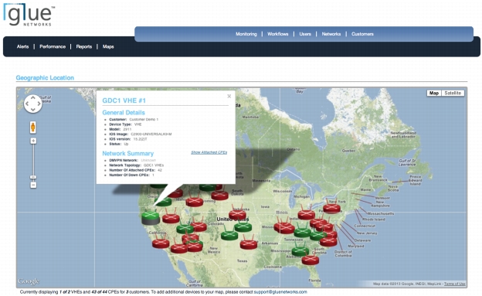The image size is (482, 296).
Task: Click the Show Attached CPEs link
Action: [209, 152]
